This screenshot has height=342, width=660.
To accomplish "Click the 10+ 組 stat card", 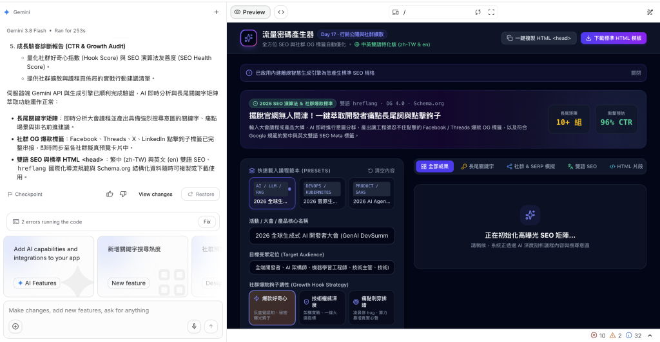I will [x=569, y=119].
